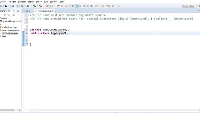Expand the Forward history dropdown arrow
This screenshot has height=113, width=200.
(122, 6)
